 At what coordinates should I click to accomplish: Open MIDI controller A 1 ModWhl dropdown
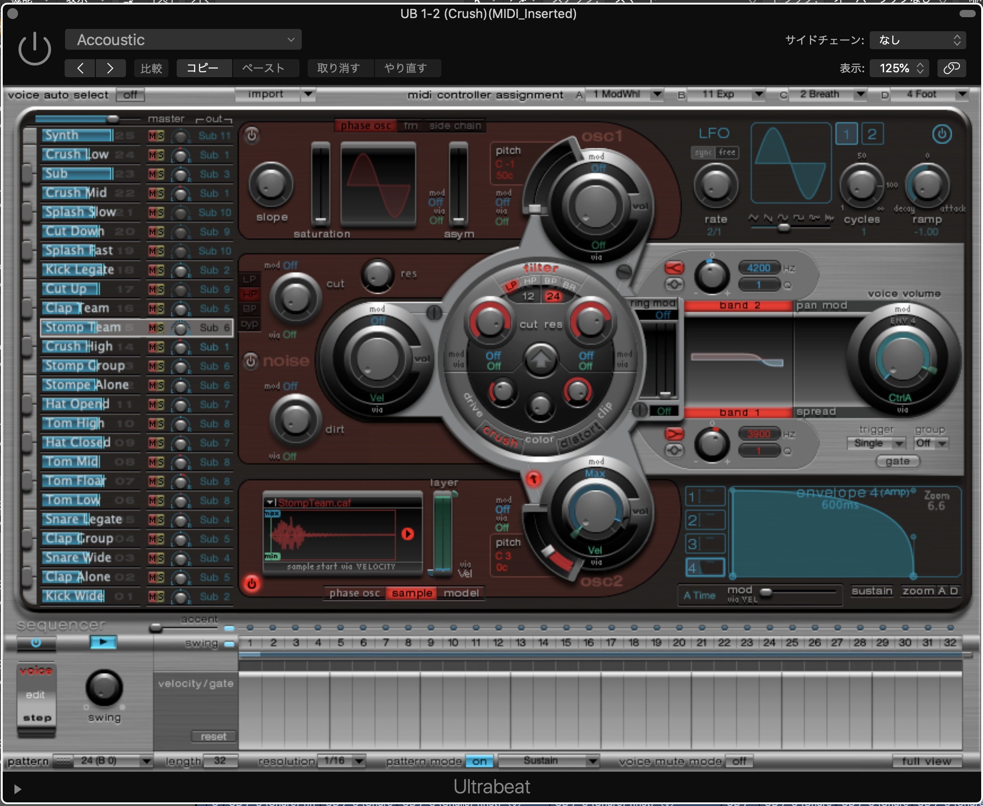click(x=624, y=94)
